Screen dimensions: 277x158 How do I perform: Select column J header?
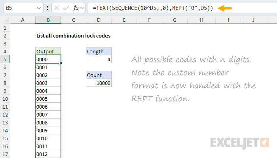(x=253, y=20)
